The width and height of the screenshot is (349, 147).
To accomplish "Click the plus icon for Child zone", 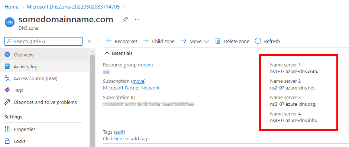I will (146, 41).
